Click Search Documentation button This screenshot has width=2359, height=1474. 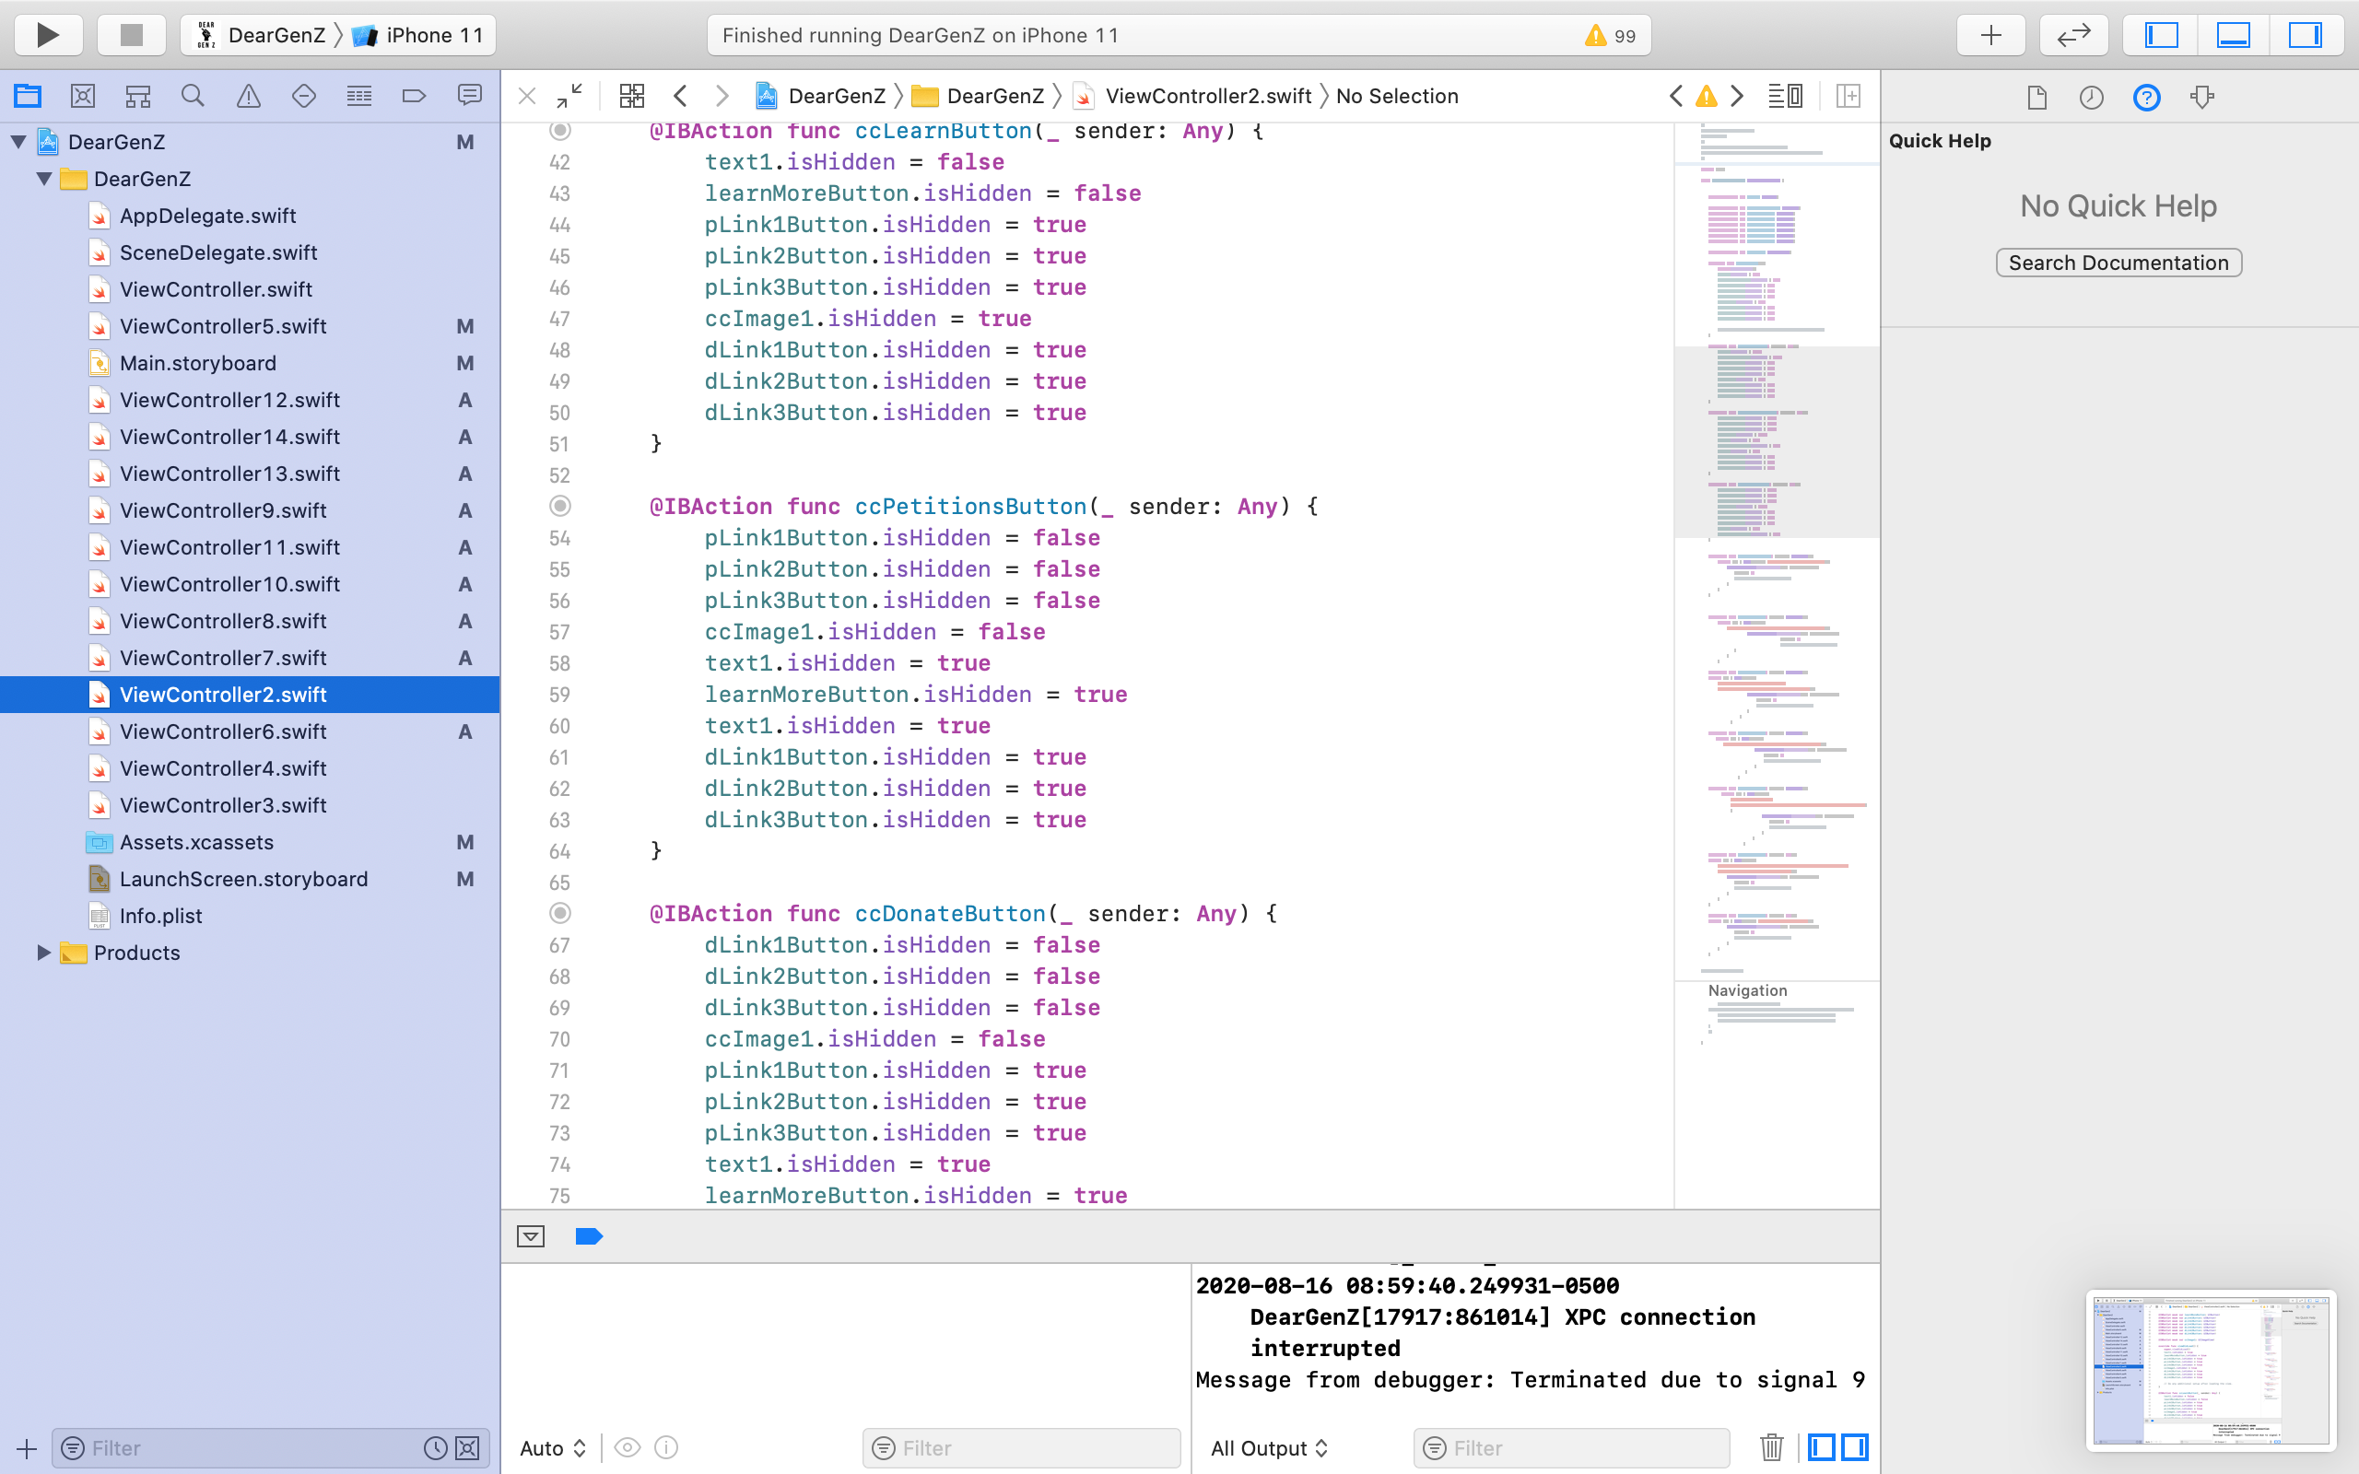click(2118, 263)
